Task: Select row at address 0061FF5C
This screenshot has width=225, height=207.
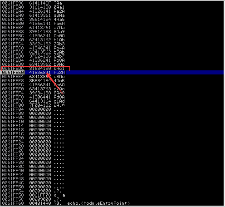Action: [x=112, y=199]
